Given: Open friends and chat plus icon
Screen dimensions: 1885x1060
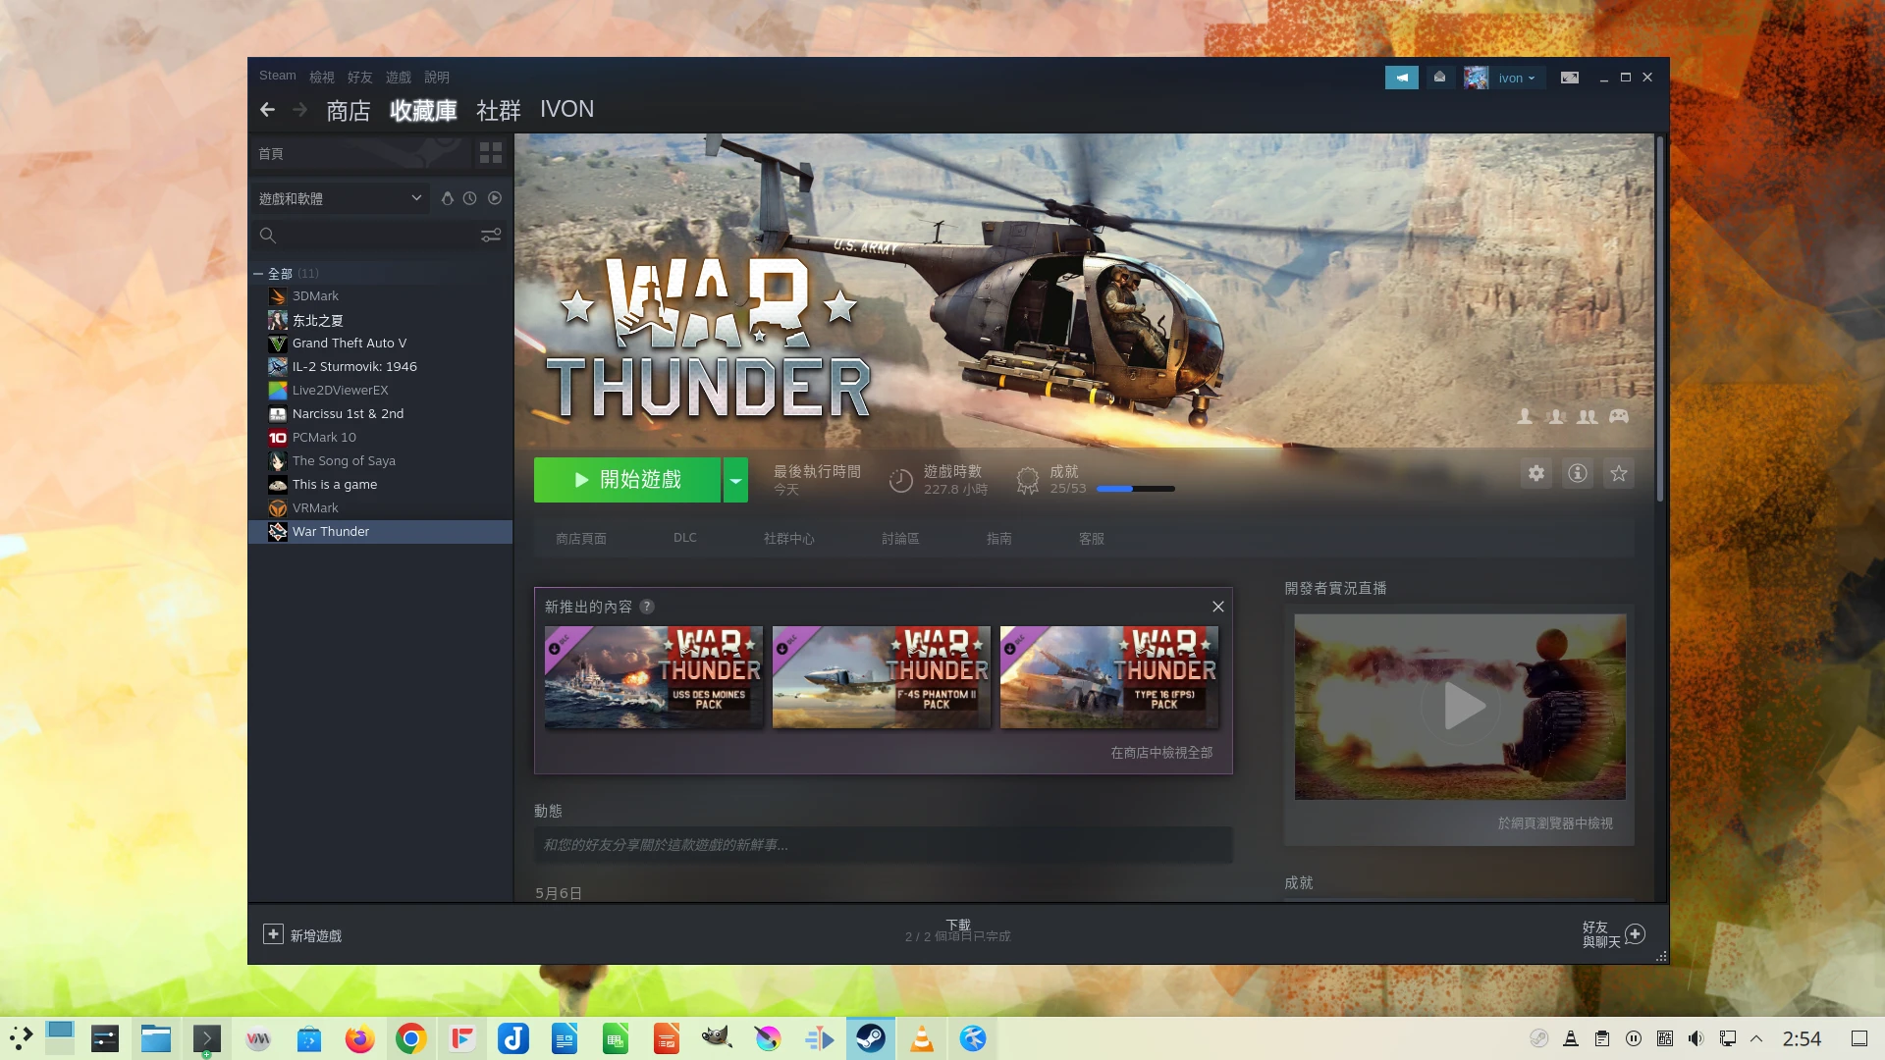Looking at the screenshot, I should [x=1635, y=934].
